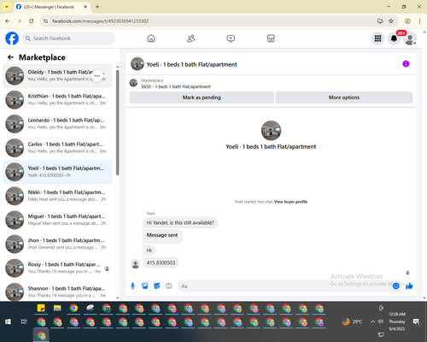Open the account profile menu

pos(410,38)
